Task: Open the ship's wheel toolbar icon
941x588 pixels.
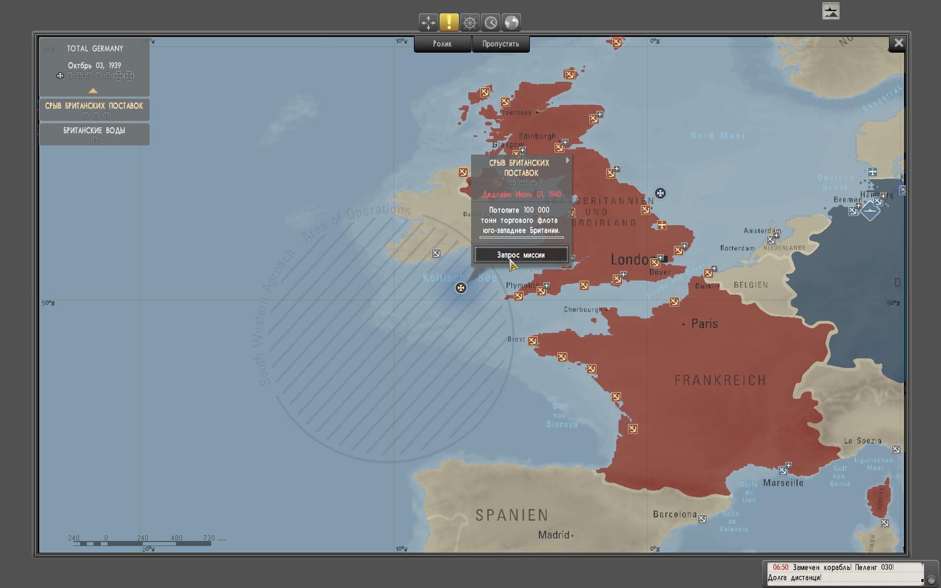Action: pyautogui.click(x=470, y=22)
